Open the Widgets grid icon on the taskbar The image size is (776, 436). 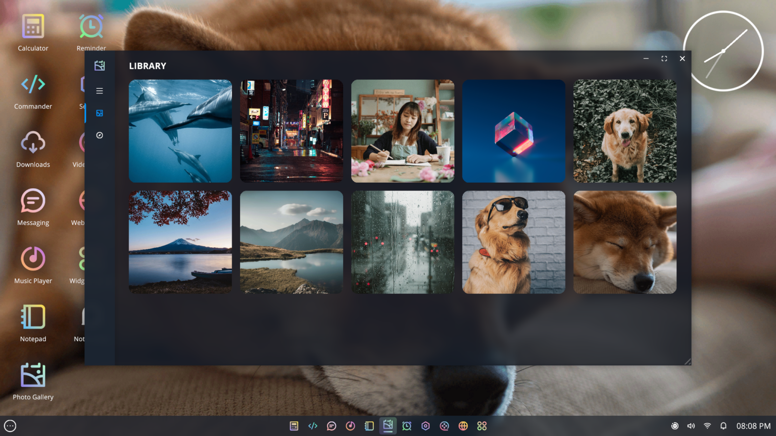pos(481,426)
